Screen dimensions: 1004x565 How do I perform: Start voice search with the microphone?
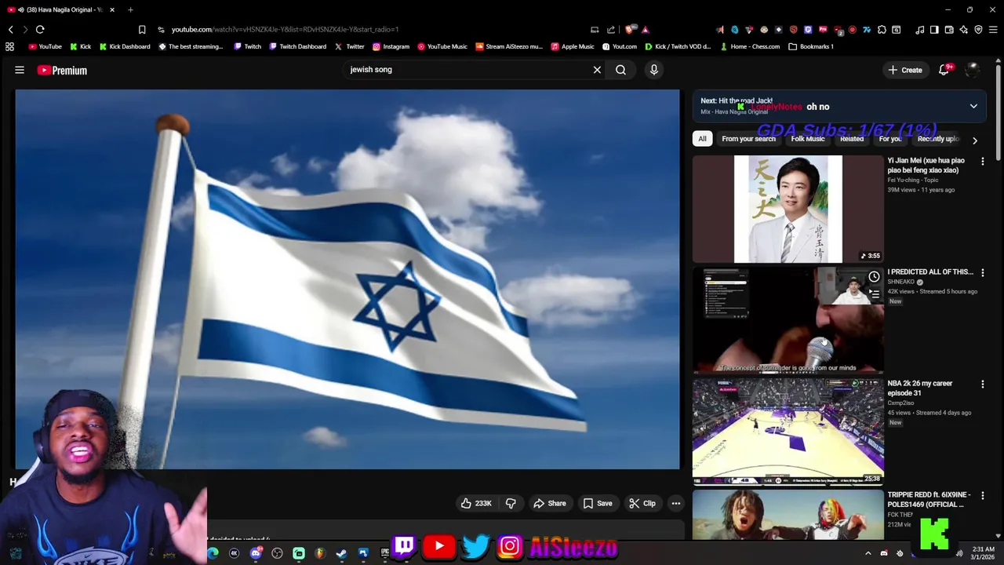coord(654,70)
